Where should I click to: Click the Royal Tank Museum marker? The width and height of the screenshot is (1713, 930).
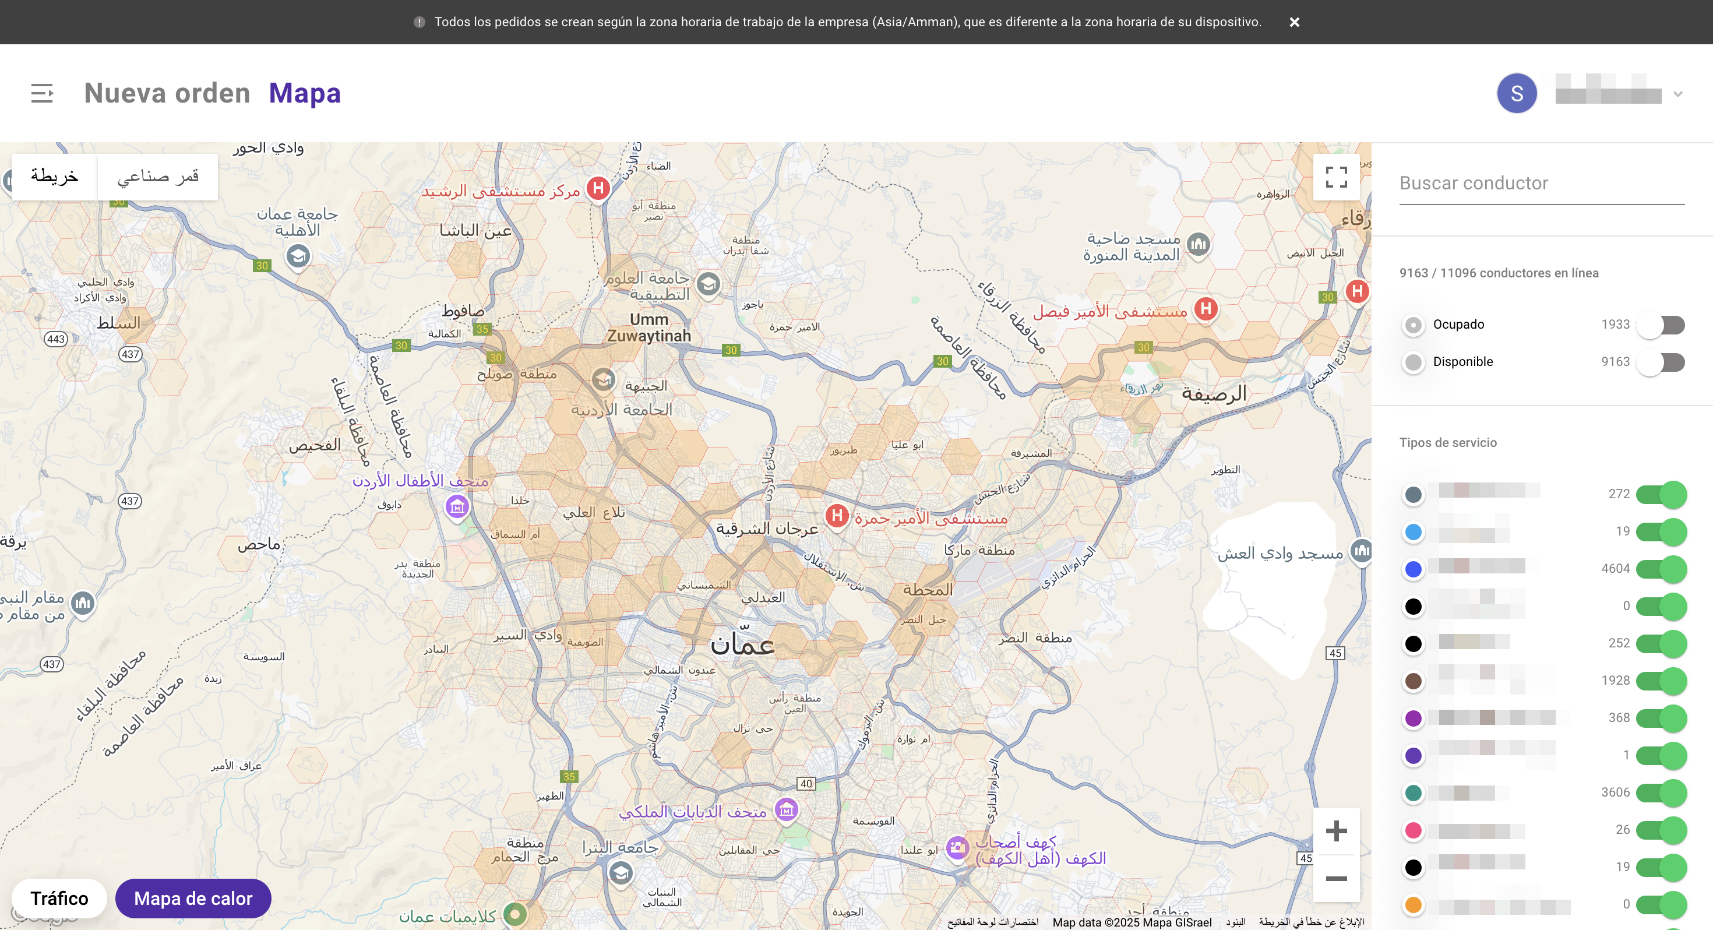click(x=787, y=811)
